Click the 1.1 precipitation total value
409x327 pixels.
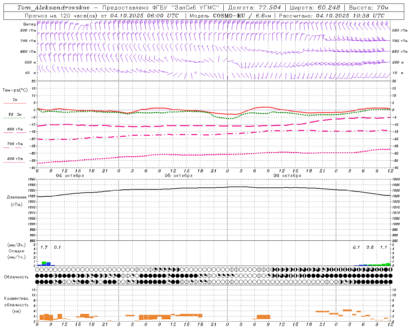383,247
